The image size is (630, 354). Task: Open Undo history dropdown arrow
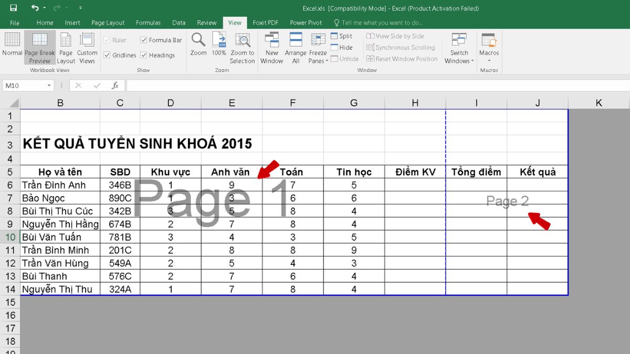(x=44, y=8)
